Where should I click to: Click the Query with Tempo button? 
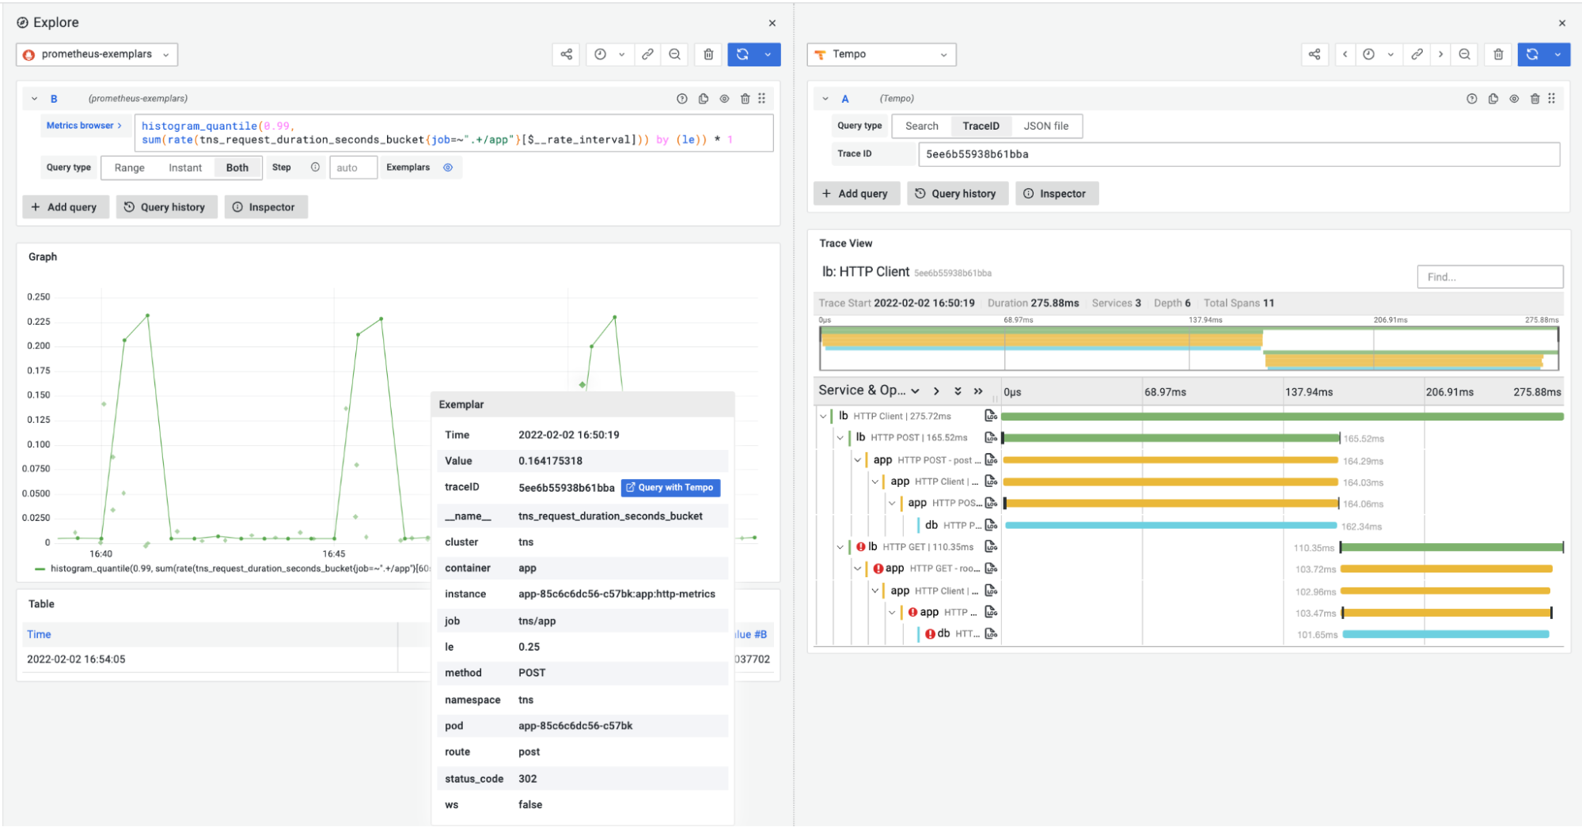tap(670, 488)
